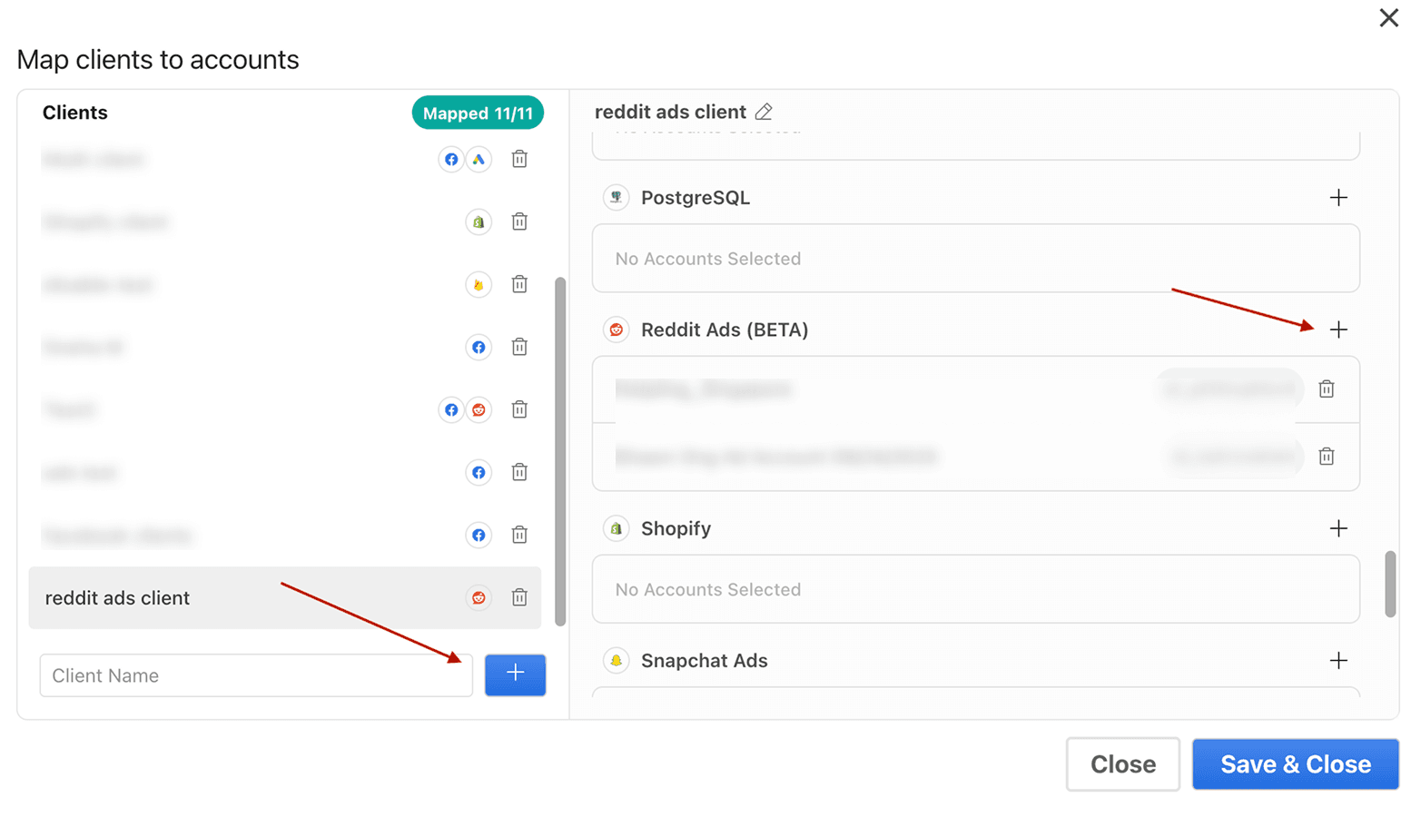
Task: Select the 'reddit ads client' row
Action: pos(285,597)
